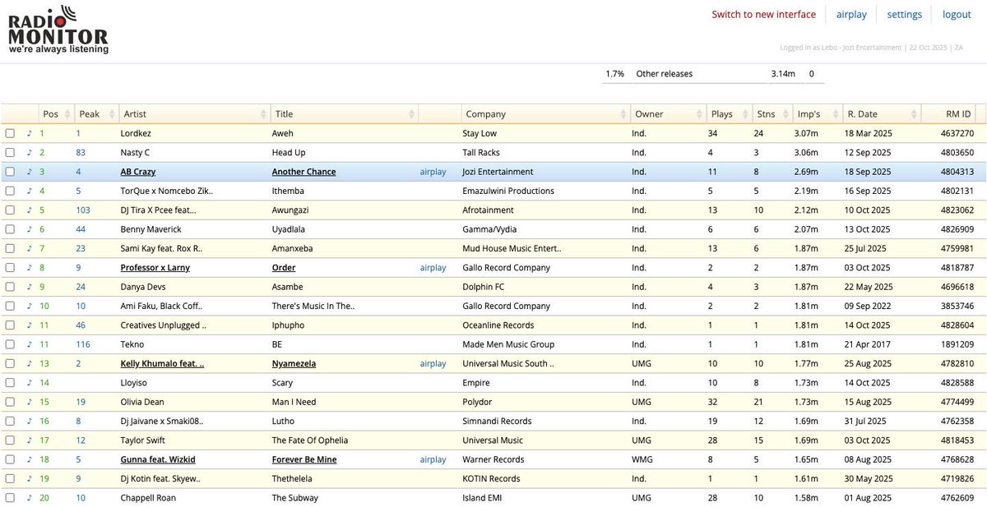This screenshot has height=507, width=987.
Task: Open airplay link for Nyamezela
Action: click(433, 363)
